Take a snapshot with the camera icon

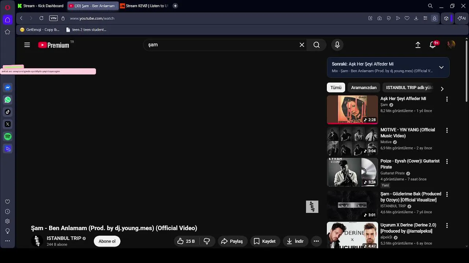point(380,18)
